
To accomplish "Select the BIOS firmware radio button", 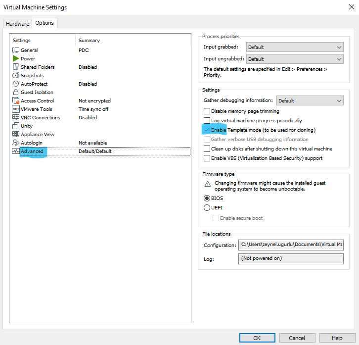I will [x=207, y=198].
